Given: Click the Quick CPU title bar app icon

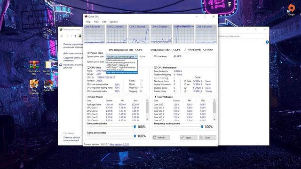Looking at the screenshot, I should (86, 16).
